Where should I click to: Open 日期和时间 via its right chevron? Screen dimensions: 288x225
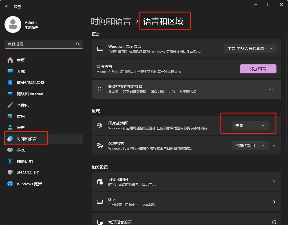tap(274, 182)
